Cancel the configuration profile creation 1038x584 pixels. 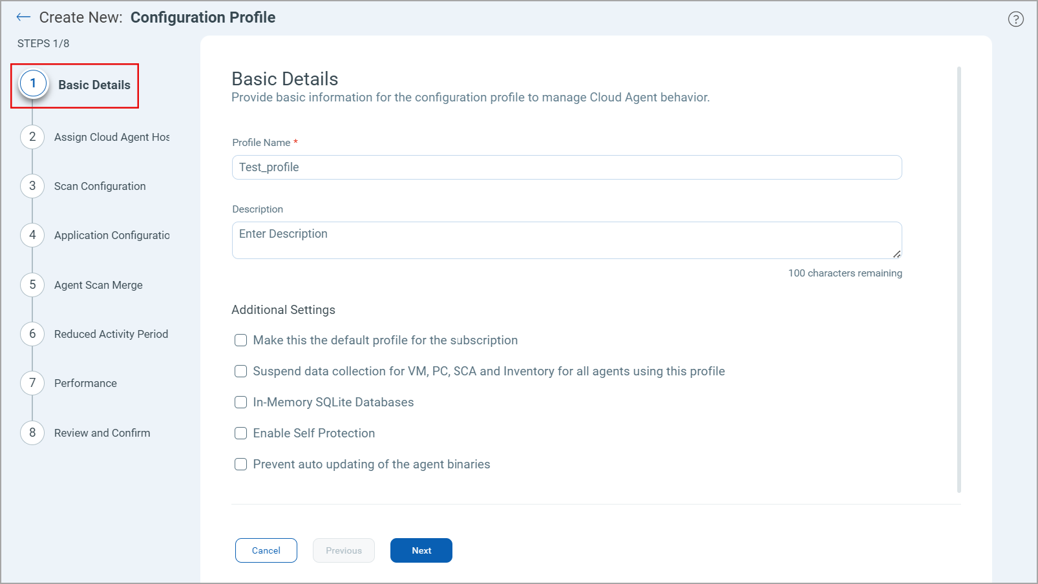pyautogui.click(x=266, y=550)
